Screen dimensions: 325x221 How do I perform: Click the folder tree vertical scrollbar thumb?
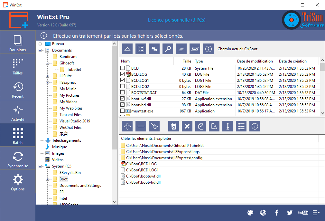[115, 98]
